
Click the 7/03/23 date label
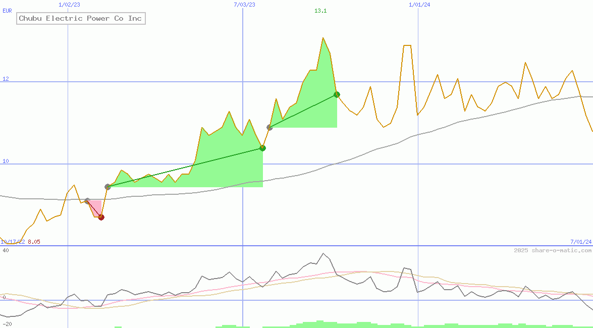(244, 5)
